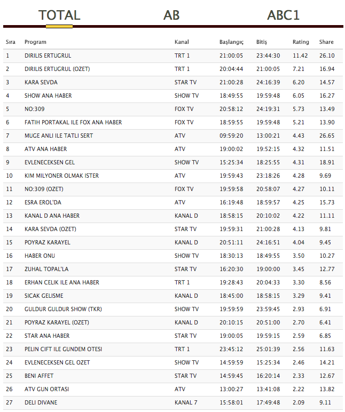Screen dimensions: 345x412
Task: Click POYRAZ KARAYEL (OZET) program
Action: pos(57,322)
